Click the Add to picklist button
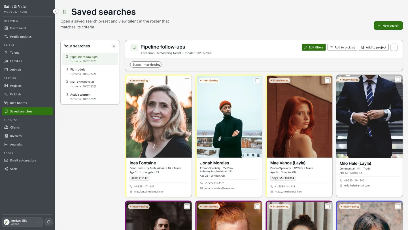Image resolution: width=408 pixels, height=230 pixels. [x=342, y=47]
